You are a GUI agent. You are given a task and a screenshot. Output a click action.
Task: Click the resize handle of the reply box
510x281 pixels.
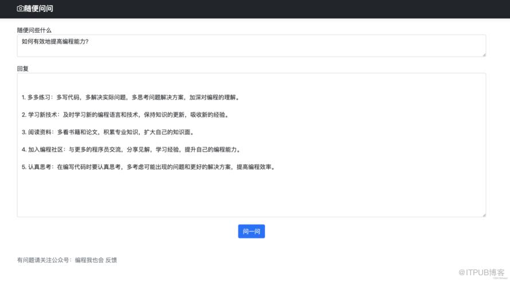point(484,214)
